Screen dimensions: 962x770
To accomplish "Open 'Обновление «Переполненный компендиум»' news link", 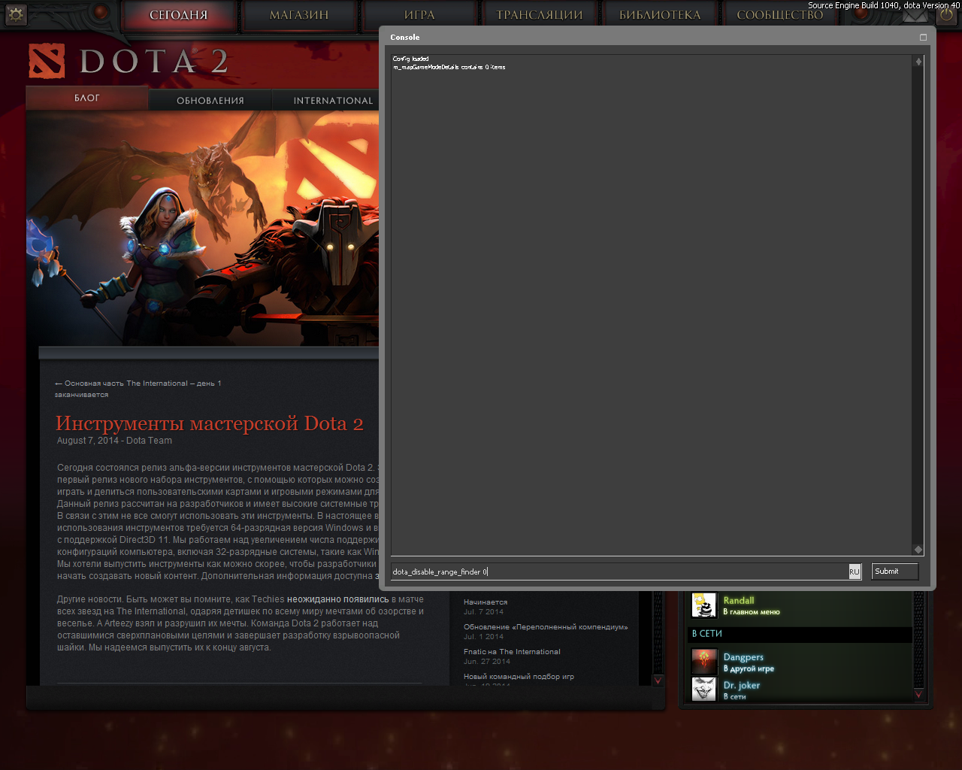I will pos(546,627).
